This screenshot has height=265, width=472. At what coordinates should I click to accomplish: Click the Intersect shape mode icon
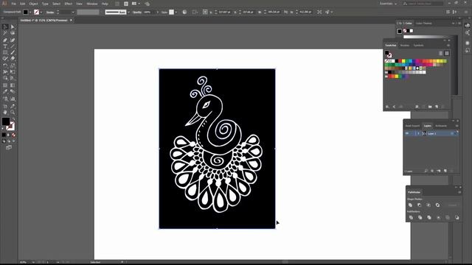pos(428,205)
